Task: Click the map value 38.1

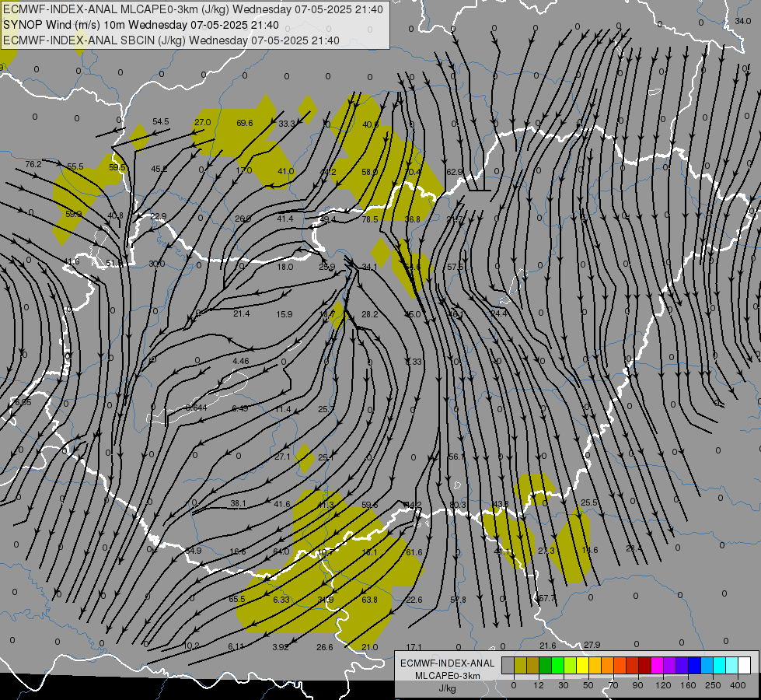Action: pos(238,504)
